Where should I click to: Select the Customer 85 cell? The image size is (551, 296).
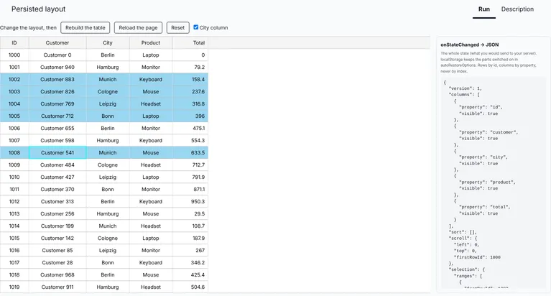[57, 250]
